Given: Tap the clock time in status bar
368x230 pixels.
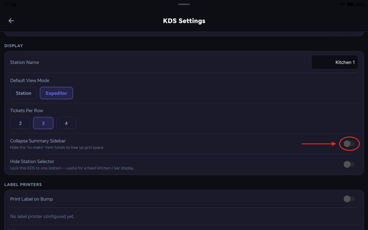Looking at the screenshot, I should [10, 5].
